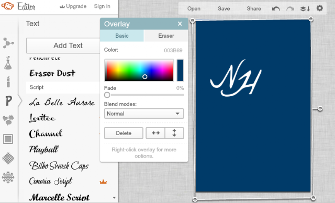Open the Basic Edits tool icon
Viewport: 335px width, 203px height.
[x=8, y=43]
